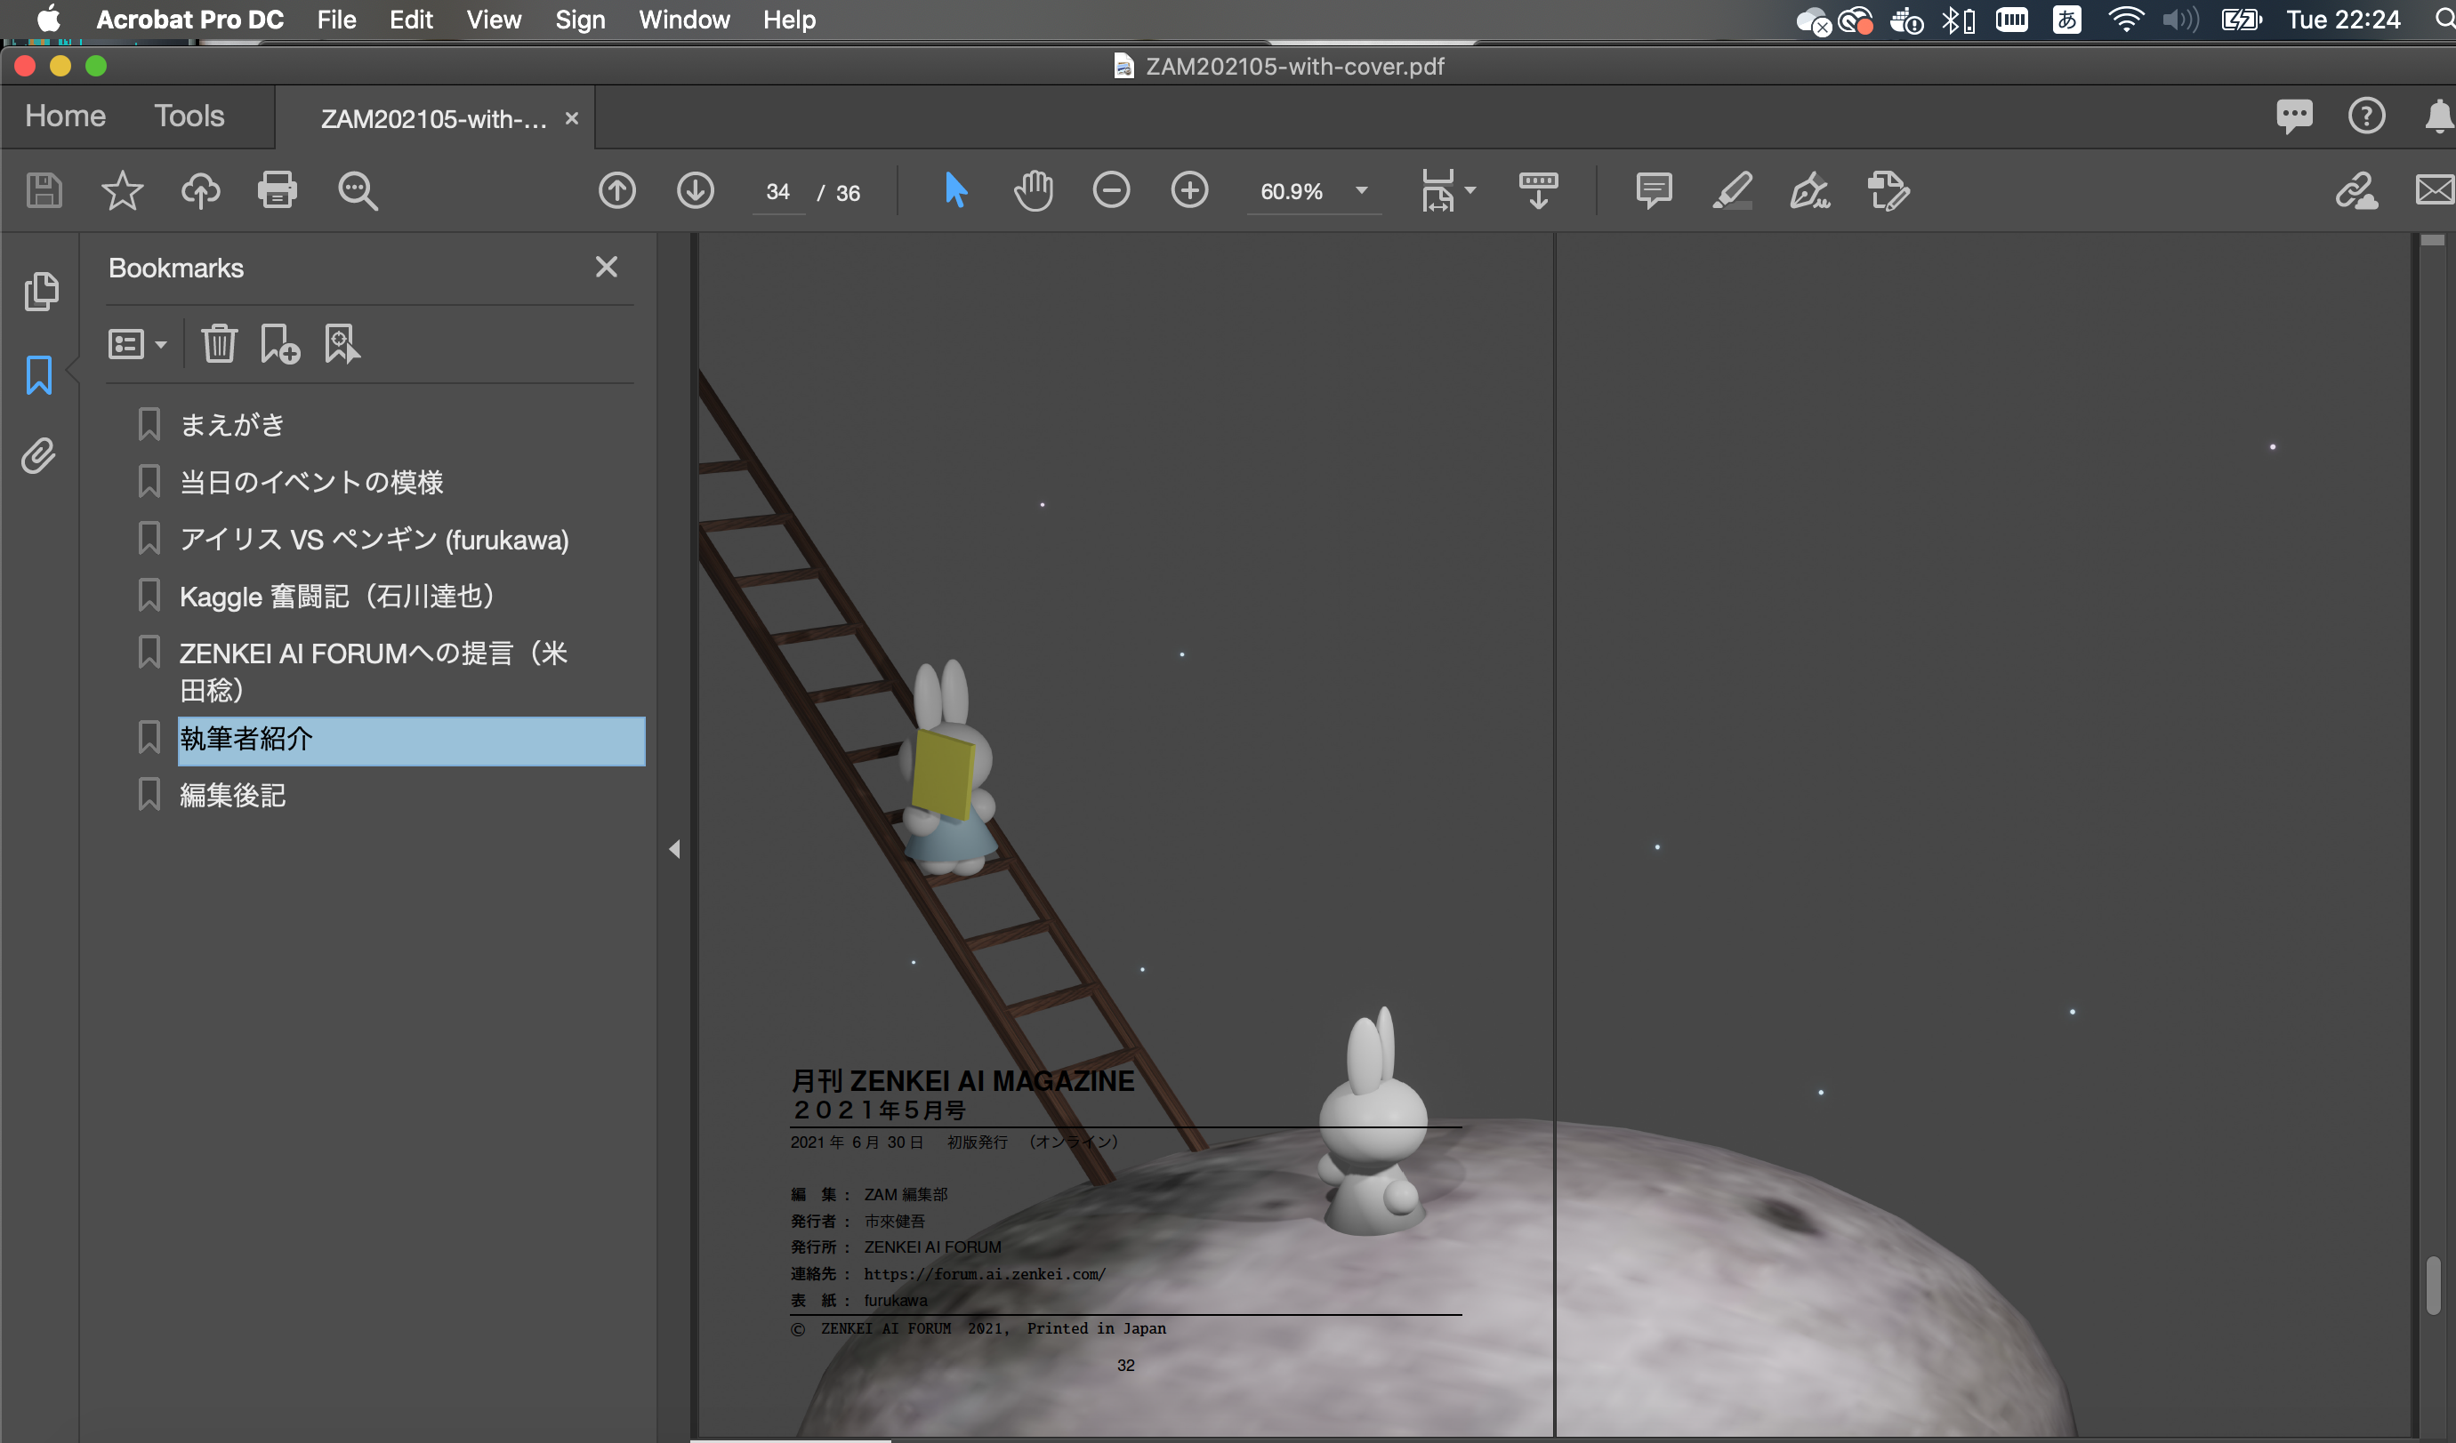Jump to まえがき bookmark
Image resolution: width=2456 pixels, height=1443 pixels.
click(x=232, y=424)
